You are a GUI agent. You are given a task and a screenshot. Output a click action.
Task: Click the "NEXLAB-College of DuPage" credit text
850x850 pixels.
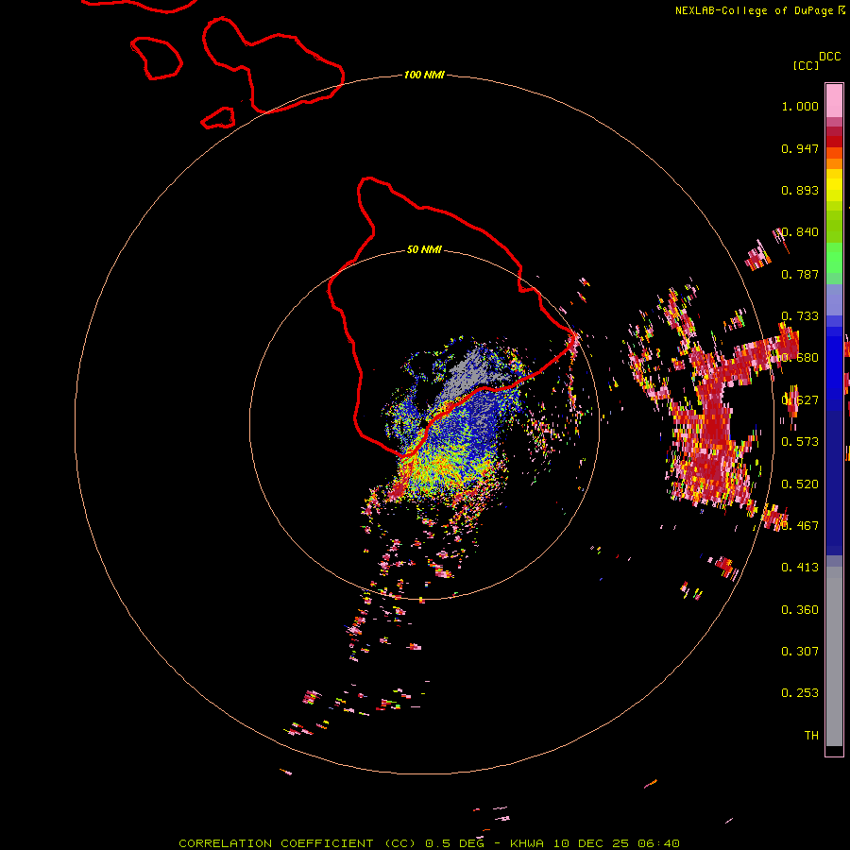[754, 10]
